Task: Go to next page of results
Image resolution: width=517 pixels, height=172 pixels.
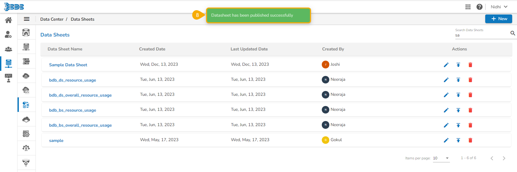Action: point(504,158)
